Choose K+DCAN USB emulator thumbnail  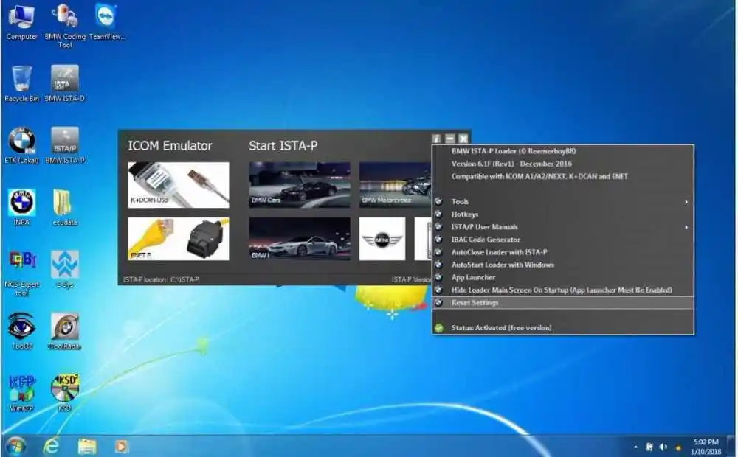pos(179,185)
